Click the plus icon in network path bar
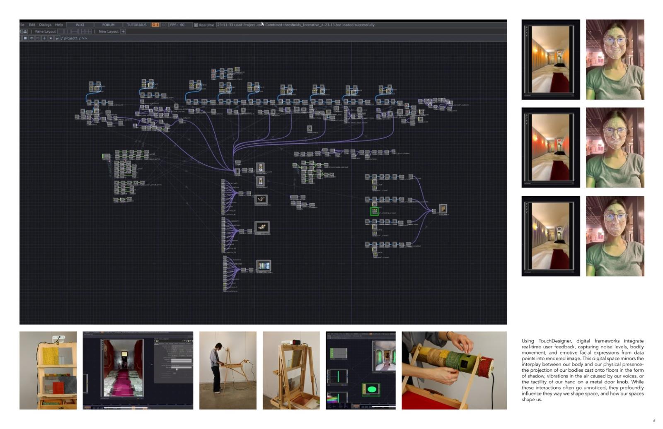This screenshot has width=663, height=429. pyautogui.click(x=44, y=38)
